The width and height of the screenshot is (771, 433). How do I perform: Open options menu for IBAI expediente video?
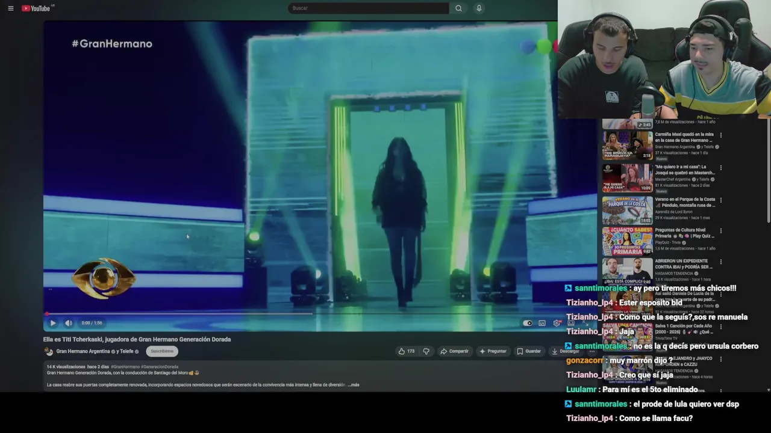721,262
